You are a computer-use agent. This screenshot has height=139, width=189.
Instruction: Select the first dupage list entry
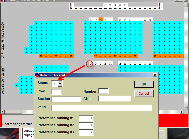(x=28, y=131)
